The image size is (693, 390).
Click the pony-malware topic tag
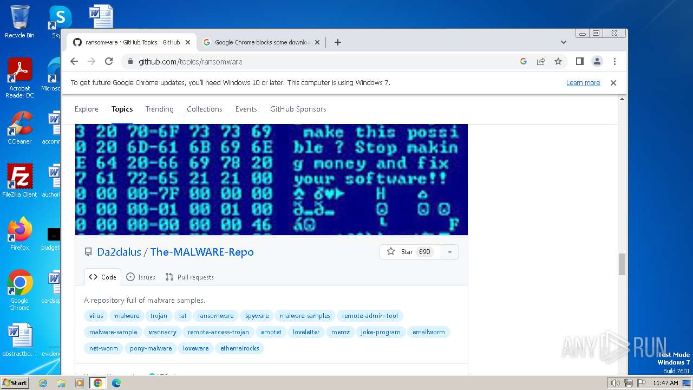coord(151,348)
